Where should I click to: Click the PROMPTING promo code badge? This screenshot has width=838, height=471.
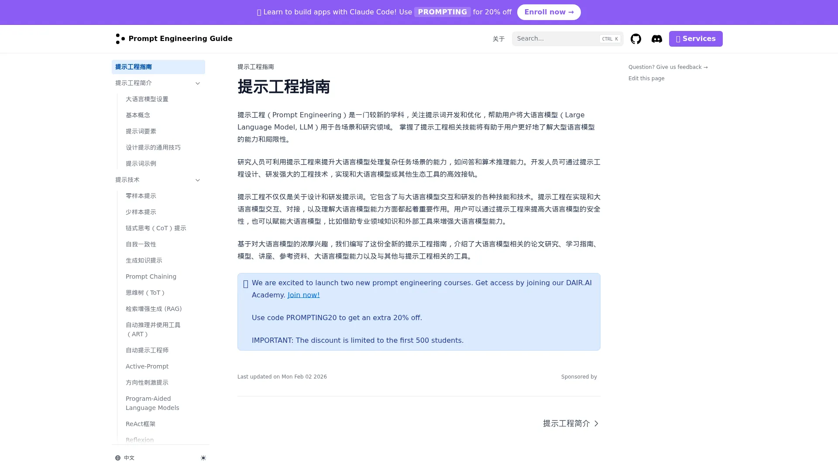442,12
